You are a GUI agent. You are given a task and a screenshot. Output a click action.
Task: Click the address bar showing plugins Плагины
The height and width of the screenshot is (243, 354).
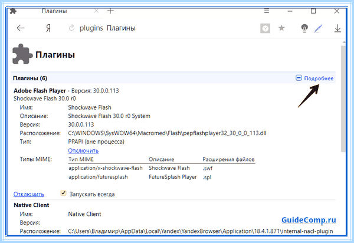tap(107, 28)
